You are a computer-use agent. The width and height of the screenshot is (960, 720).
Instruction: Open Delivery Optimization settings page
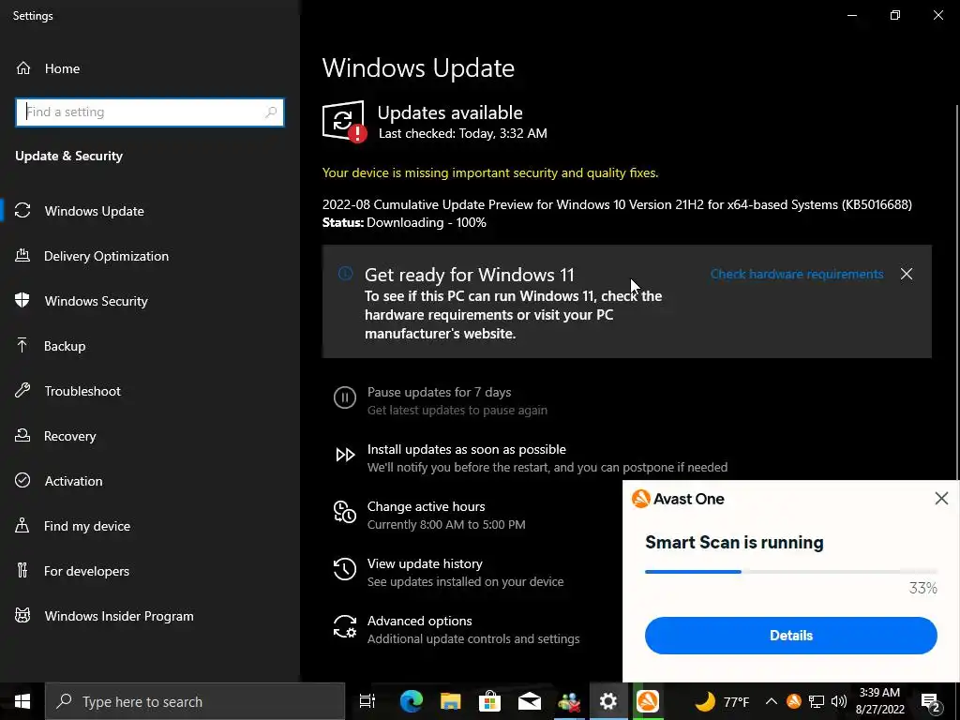[x=150, y=256]
